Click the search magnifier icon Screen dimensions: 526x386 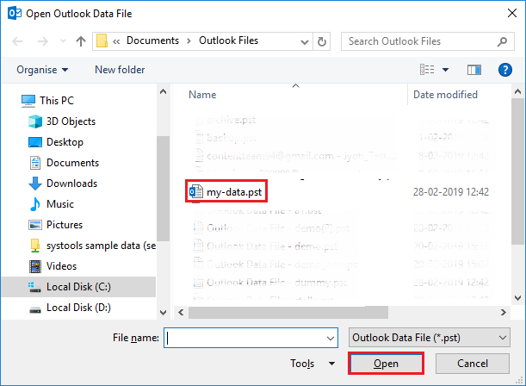tap(502, 41)
